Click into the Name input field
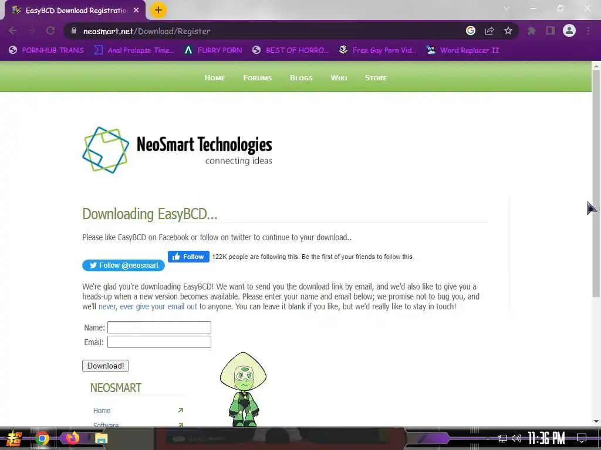This screenshot has width=601, height=450. tap(159, 327)
